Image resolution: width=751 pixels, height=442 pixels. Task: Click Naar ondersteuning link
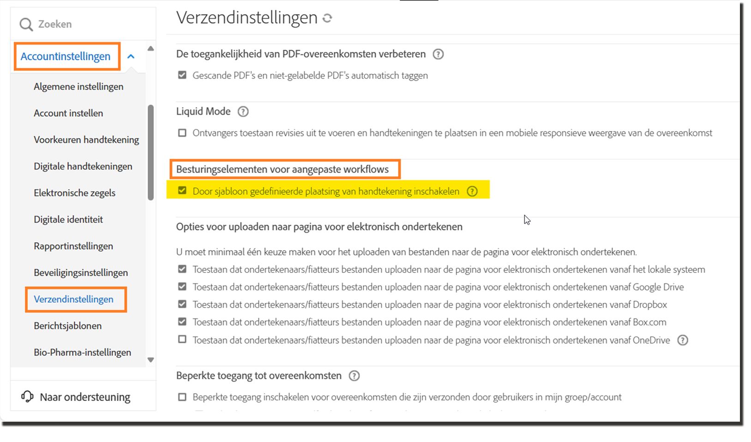coord(85,397)
